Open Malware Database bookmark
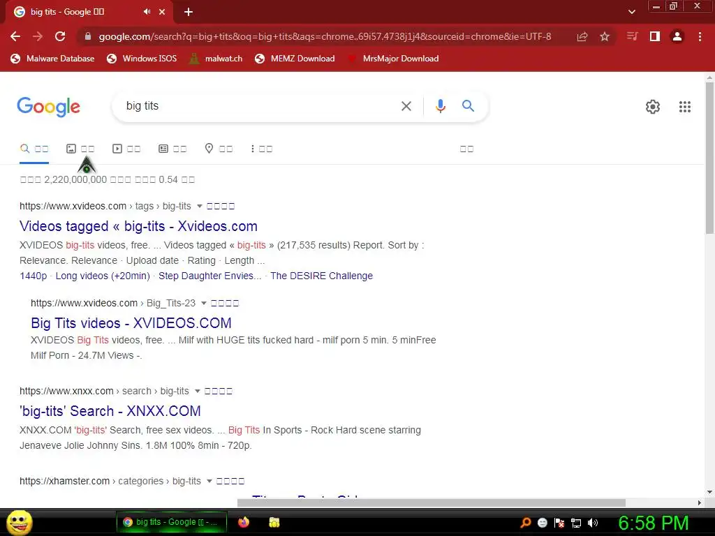Screen dimensions: 715x536 (52, 59)
